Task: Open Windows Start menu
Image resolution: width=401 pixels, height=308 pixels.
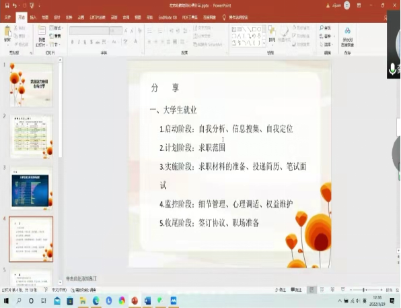Action: [6, 301]
